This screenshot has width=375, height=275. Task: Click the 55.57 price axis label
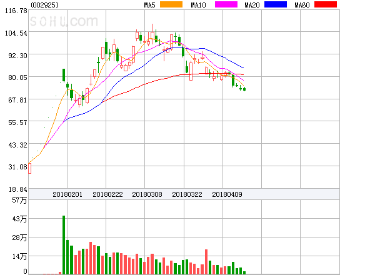click(17, 122)
